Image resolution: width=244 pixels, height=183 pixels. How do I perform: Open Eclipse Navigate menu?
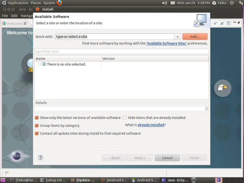pyautogui.click(x=27, y=16)
